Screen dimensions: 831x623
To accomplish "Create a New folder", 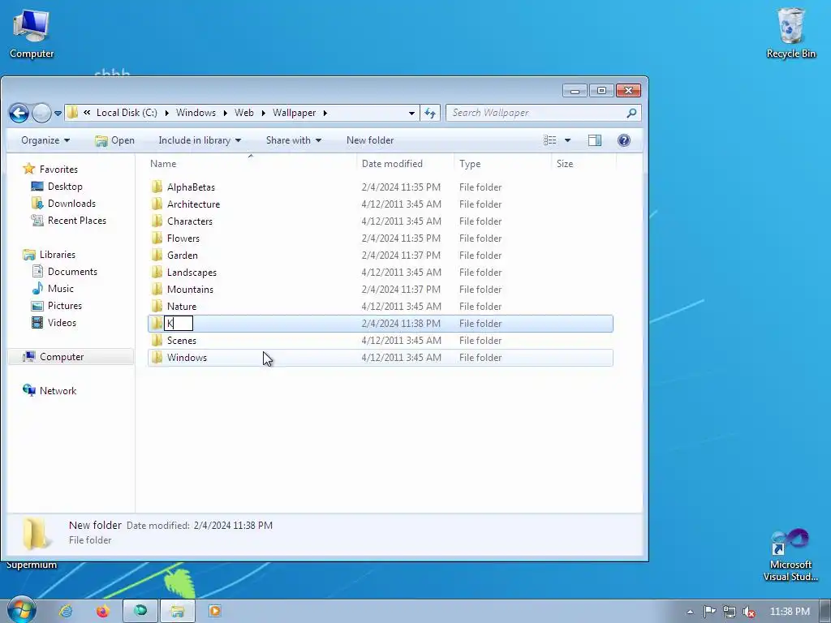I will click(370, 140).
